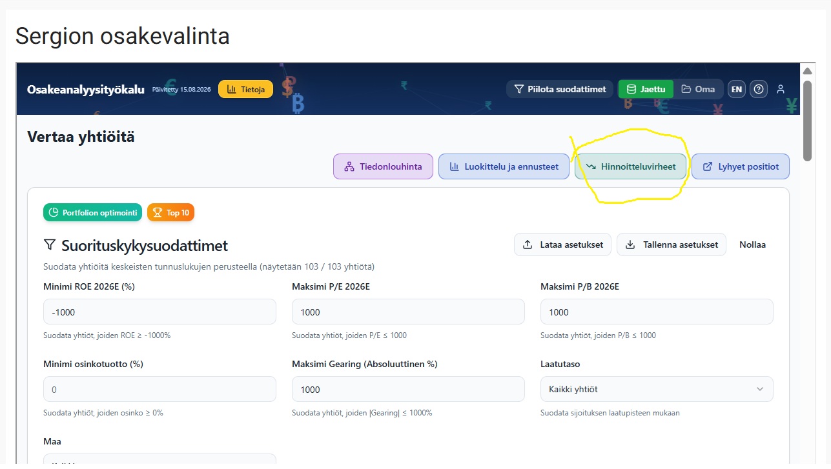Open the Top 10 trophy button

pyautogui.click(x=170, y=212)
